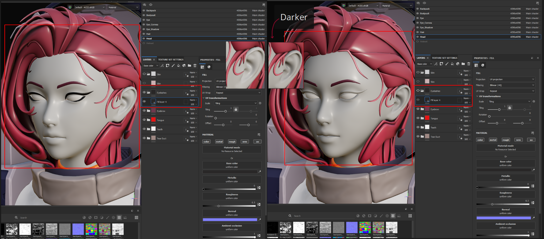
Task: Adjust Metallic slider in left Properties
Action: click(229, 189)
